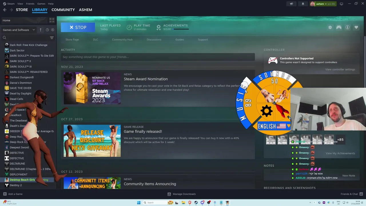Open the Store Page link

click(x=72, y=39)
